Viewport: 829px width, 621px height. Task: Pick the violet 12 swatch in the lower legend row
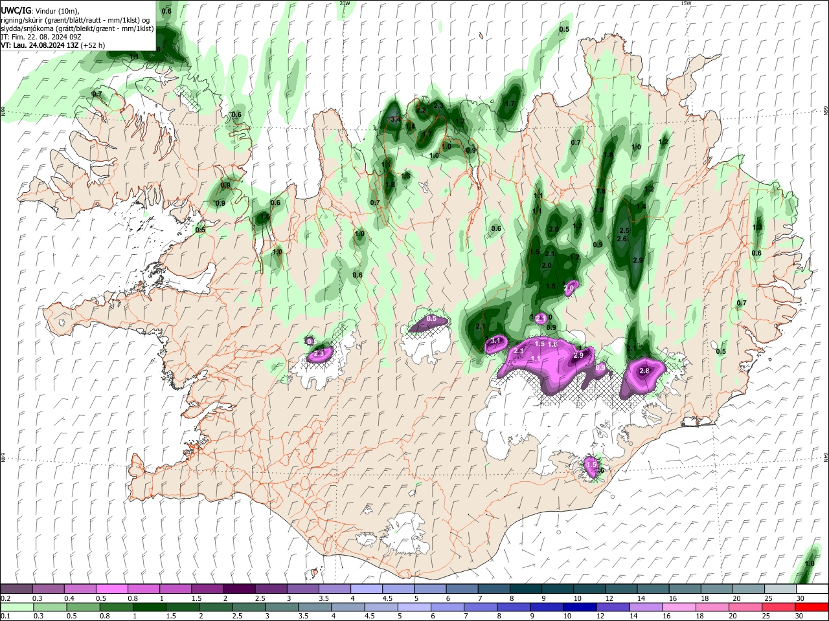pos(613,607)
